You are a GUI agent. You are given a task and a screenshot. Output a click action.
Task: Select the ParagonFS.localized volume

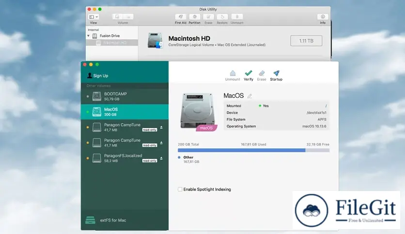pyautogui.click(x=125, y=158)
